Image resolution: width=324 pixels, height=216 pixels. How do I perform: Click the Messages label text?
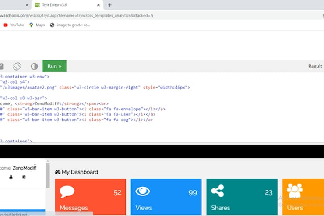coord(74,208)
